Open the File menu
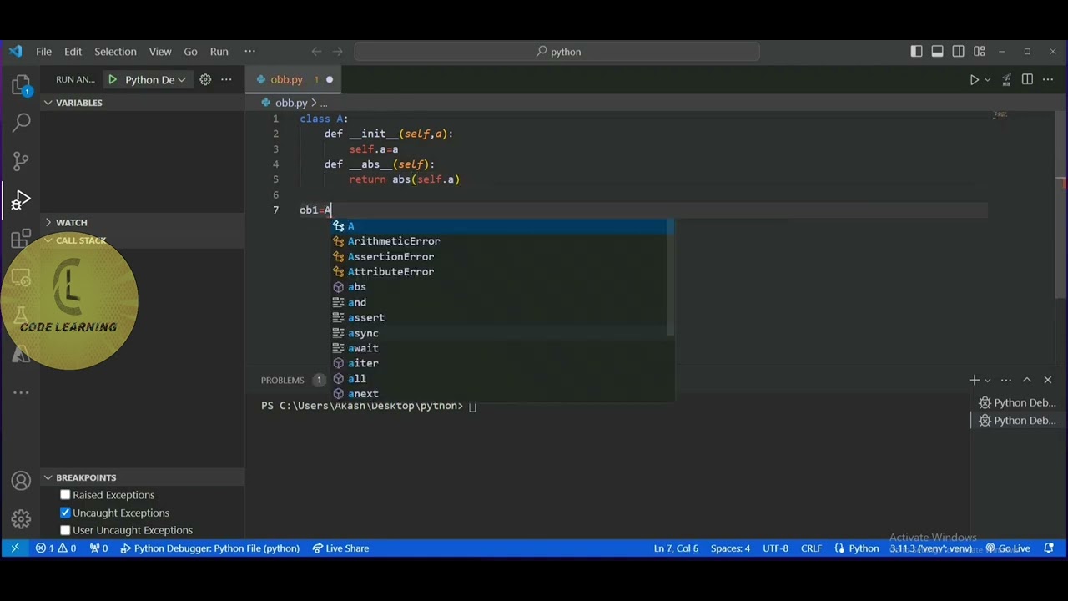The width and height of the screenshot is (1068, 601). 43,51
